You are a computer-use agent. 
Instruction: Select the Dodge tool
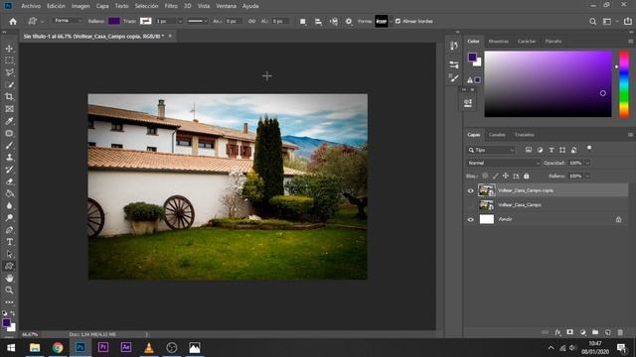(9, 218)
